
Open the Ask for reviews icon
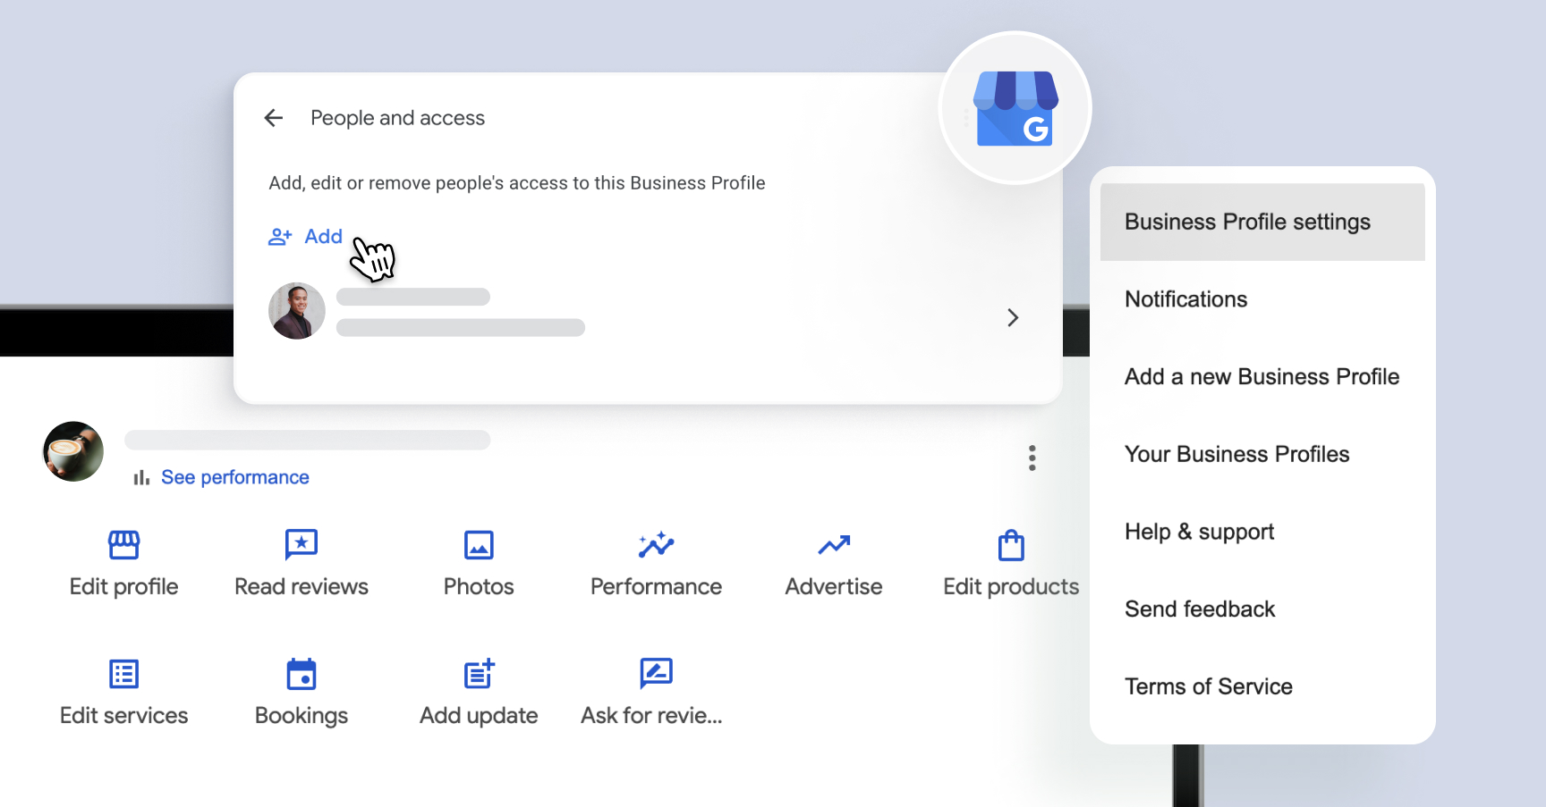tap(656, 673)
